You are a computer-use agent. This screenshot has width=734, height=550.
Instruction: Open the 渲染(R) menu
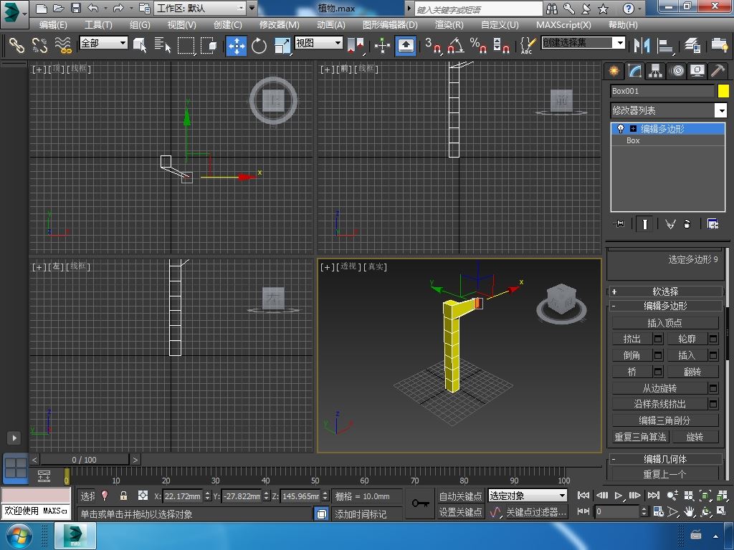[x=449, y=24]
